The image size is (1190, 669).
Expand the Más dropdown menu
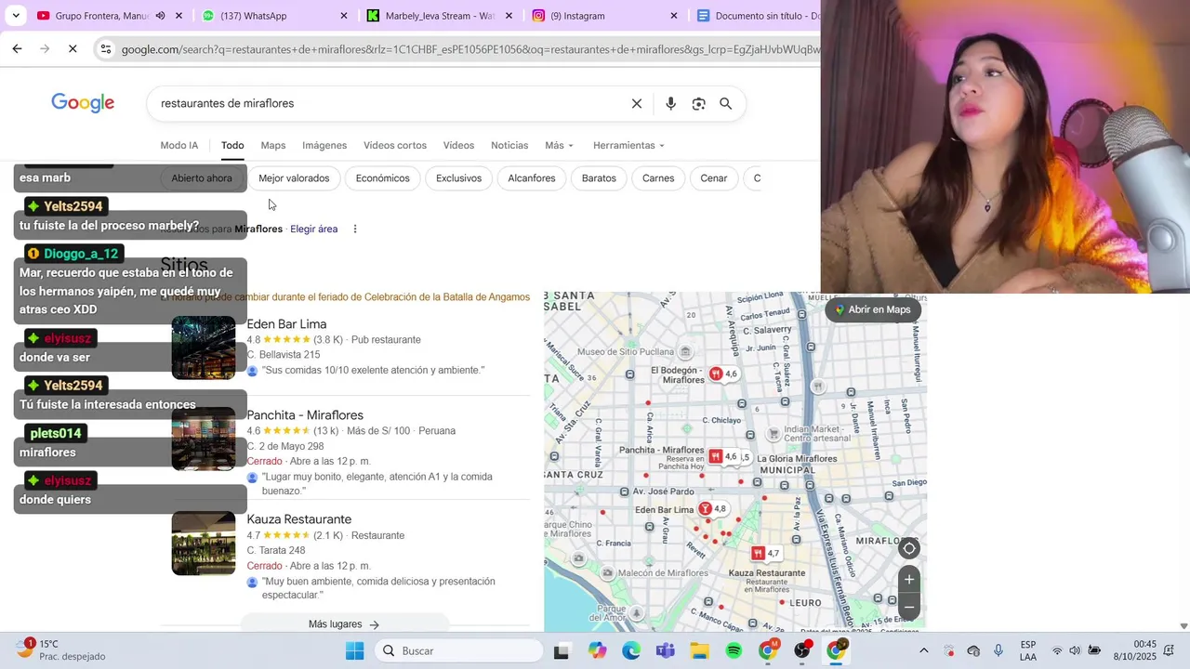[x=559, y=145]
